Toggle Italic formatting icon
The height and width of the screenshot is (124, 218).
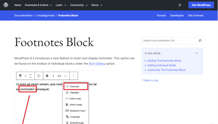tap(53, 76)
